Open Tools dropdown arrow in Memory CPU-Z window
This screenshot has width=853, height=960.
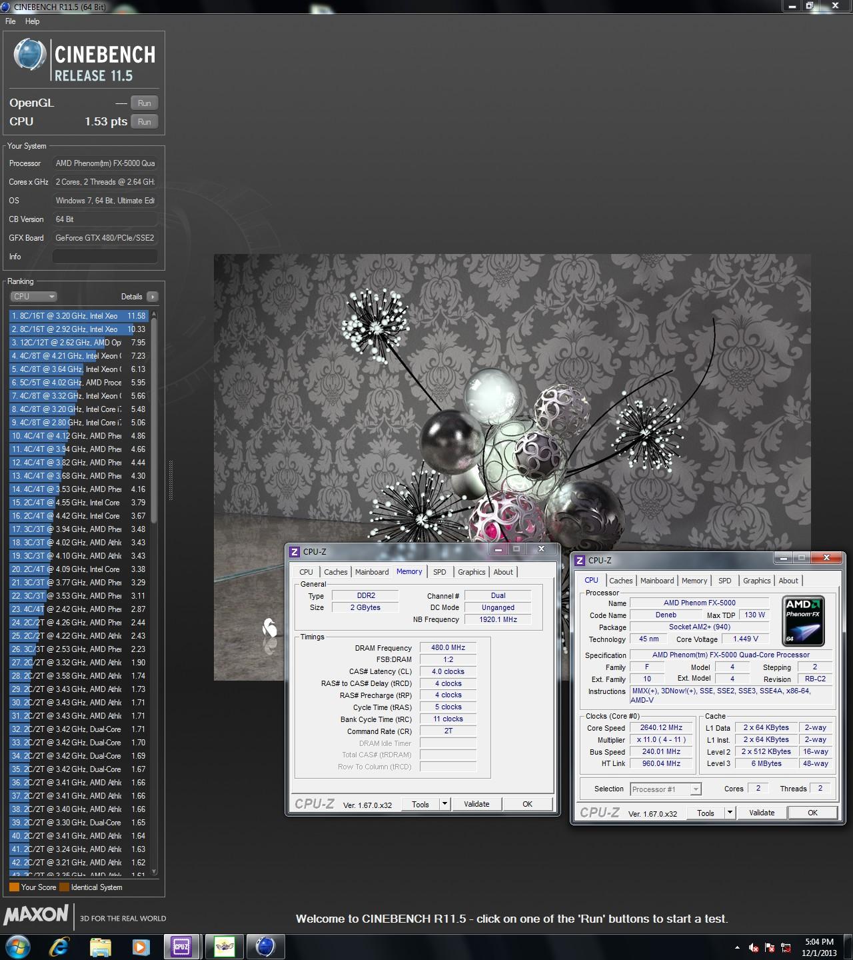pos(445,805)
